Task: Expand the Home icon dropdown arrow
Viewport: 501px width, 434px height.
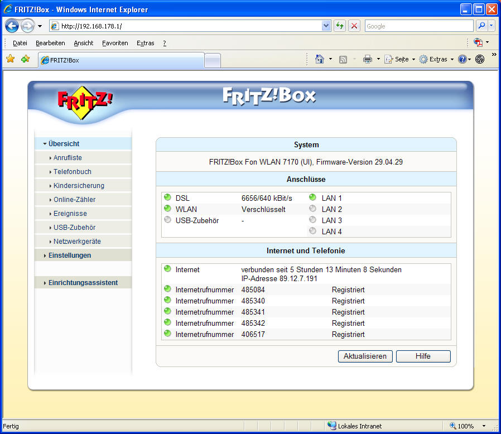Action: 330,59
